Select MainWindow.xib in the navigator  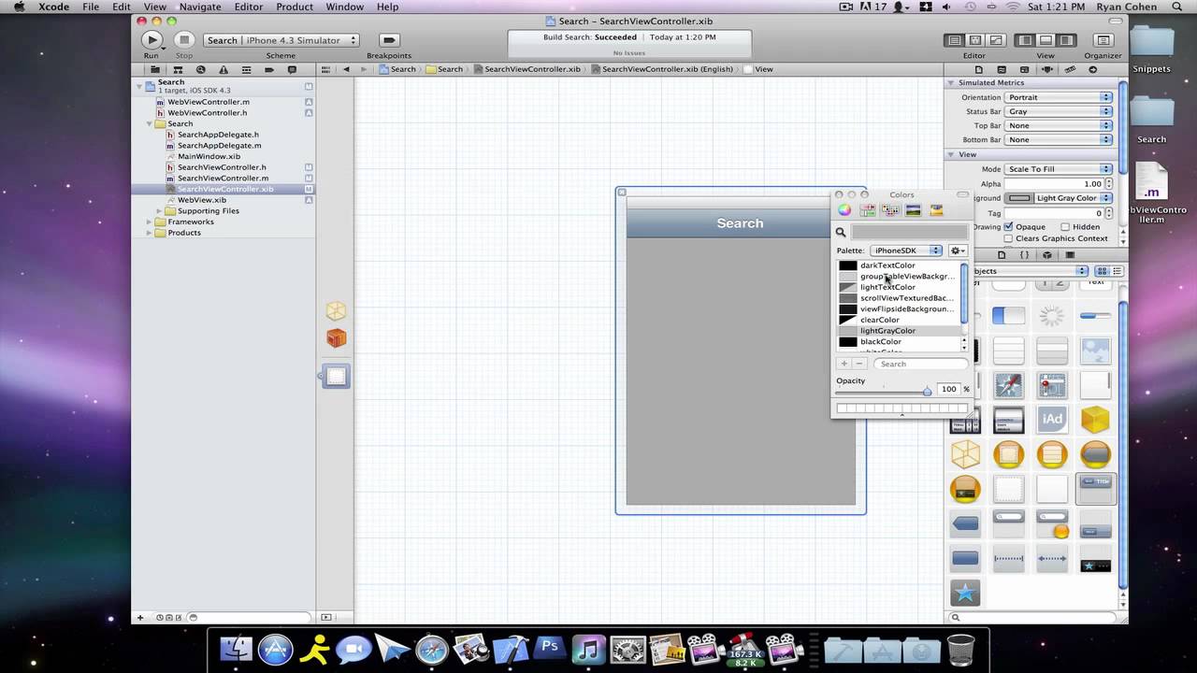[x=209, y=156]
